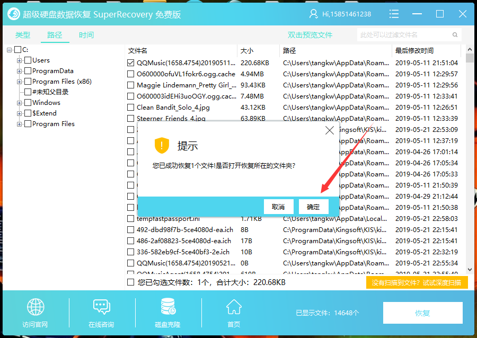Click the scrollbar down arrow
Viewport: 477px width, 338px height.
[x=470, y=269]
